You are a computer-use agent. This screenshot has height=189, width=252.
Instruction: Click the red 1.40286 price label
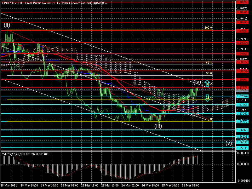click(242, 22)
